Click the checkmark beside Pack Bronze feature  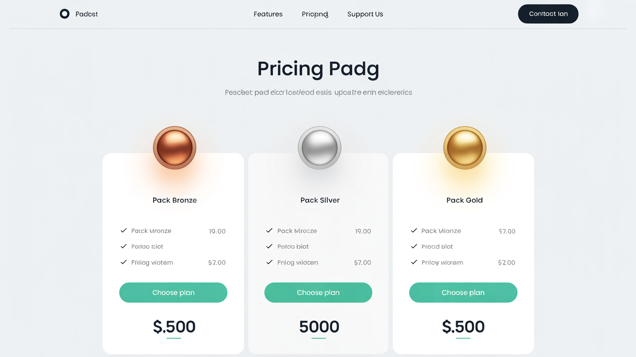tap(124, 231)
